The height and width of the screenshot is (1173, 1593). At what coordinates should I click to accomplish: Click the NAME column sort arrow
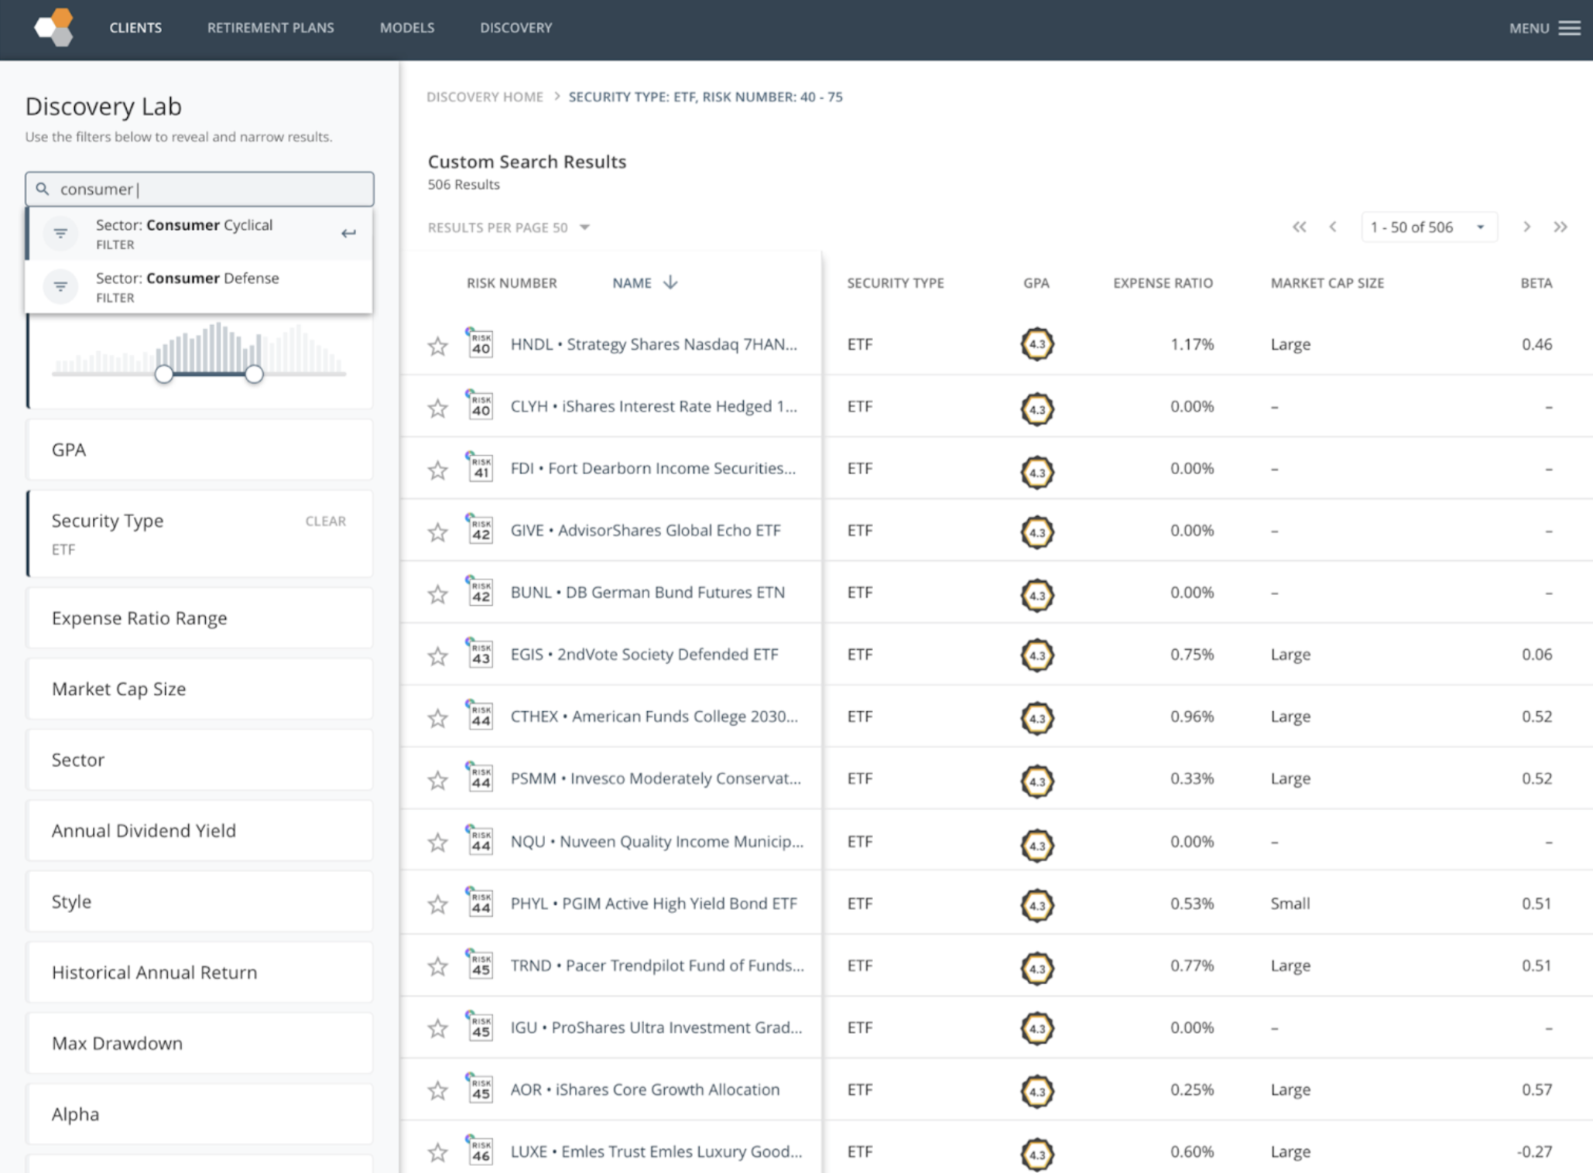670,282
